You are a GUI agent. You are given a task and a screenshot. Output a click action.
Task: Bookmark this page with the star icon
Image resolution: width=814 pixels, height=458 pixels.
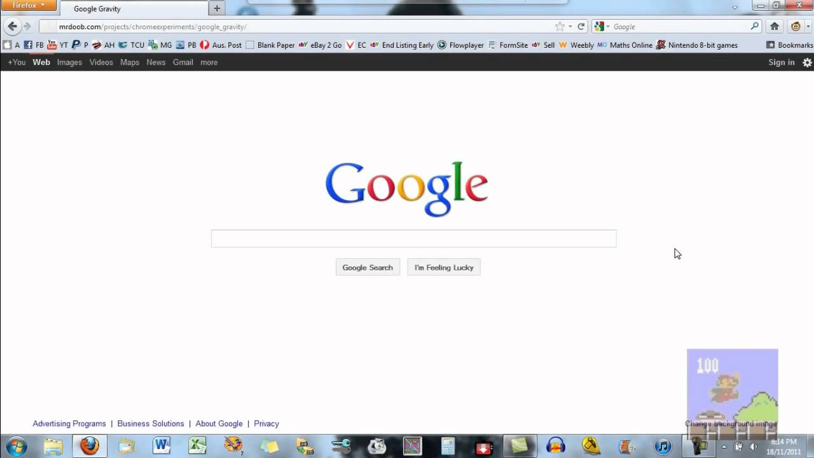coord(560,27)
